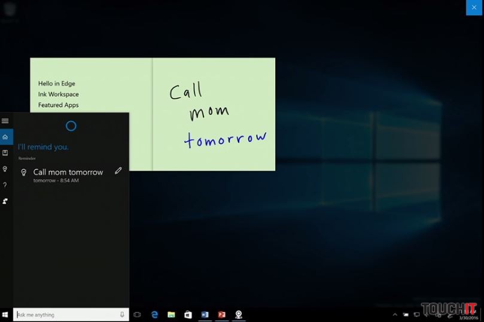This screenshot has width=484, height=322.
Task: Show hidden system tray icons
Action: point(395,315)
